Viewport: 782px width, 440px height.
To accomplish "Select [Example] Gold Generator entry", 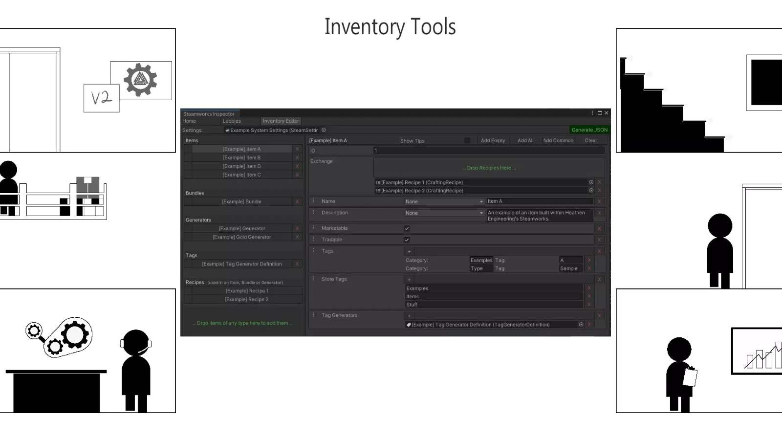I will point(242,237).
